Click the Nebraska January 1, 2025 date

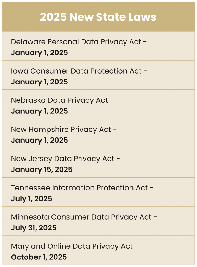[x=39, y=111]
